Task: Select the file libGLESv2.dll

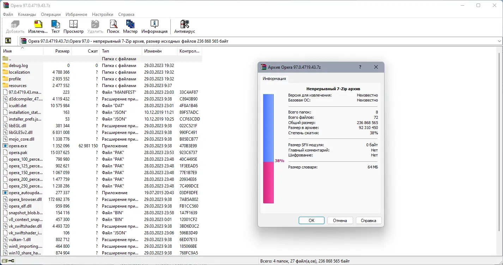Action: (x=21, y=132)
